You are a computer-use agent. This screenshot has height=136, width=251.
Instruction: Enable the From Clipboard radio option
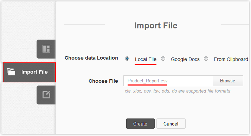pyautogui.click(x=206, y=59)
